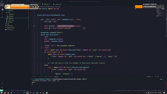167x94 pixels.
Task: Click the minimap preview
Action: 160,13
